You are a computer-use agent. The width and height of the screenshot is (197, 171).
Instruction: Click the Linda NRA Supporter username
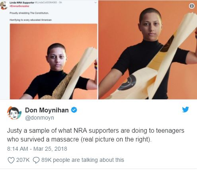tap(22, 2)
